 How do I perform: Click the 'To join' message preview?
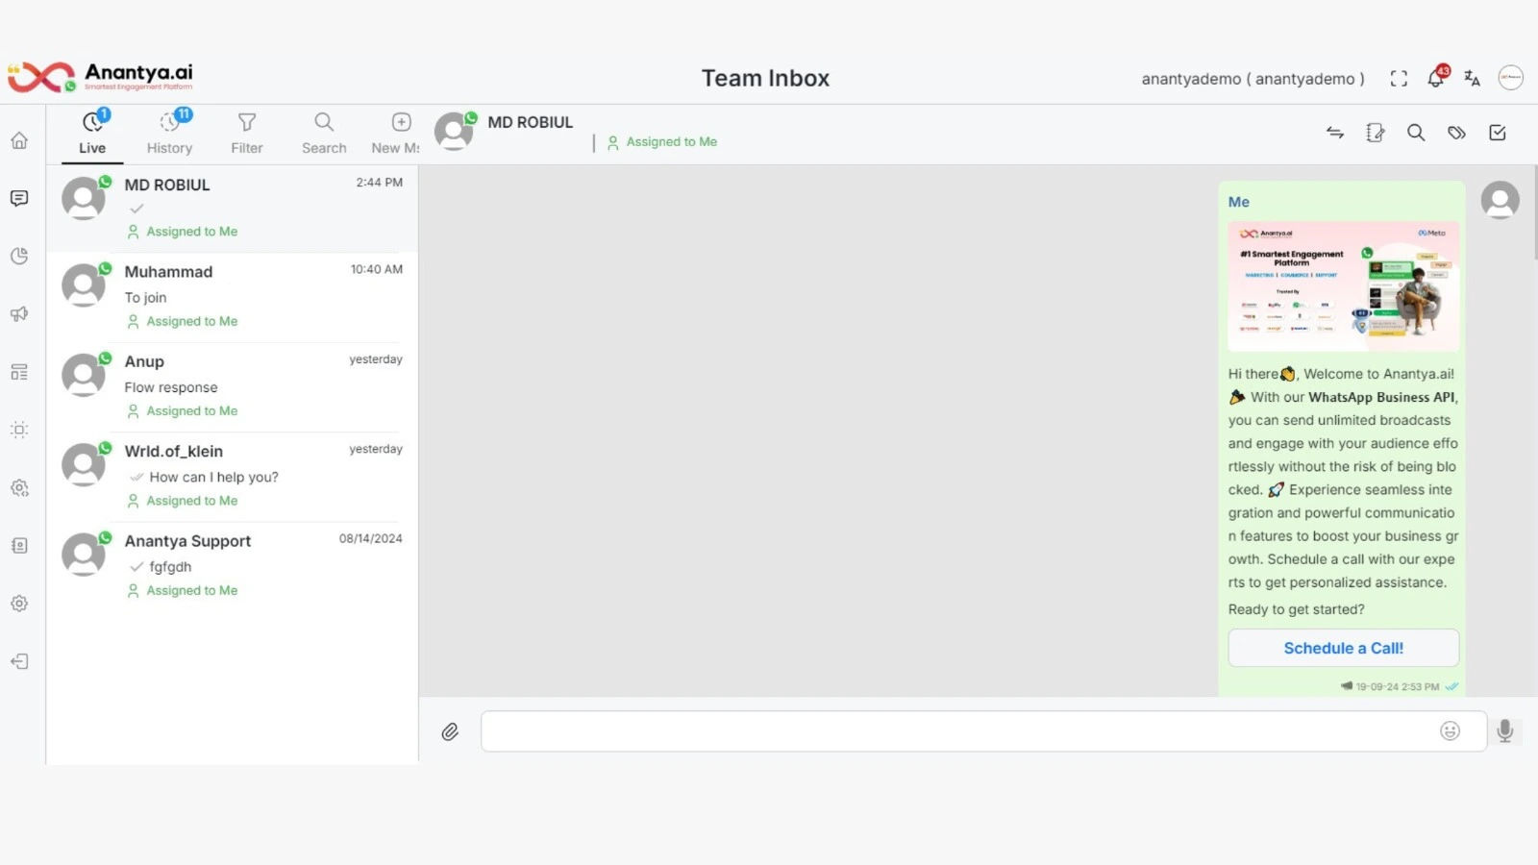coord(145,298)
